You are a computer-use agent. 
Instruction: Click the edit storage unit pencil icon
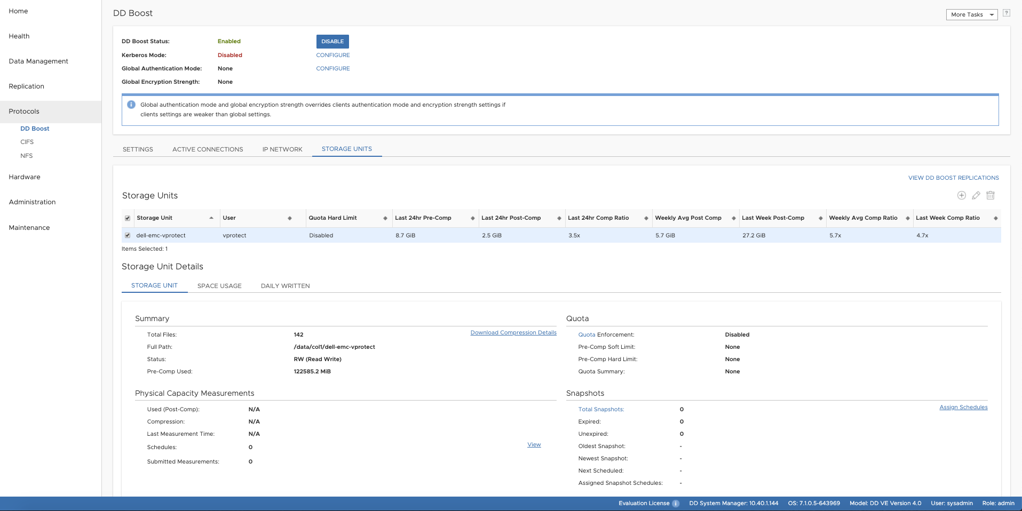tap(976, 195)
